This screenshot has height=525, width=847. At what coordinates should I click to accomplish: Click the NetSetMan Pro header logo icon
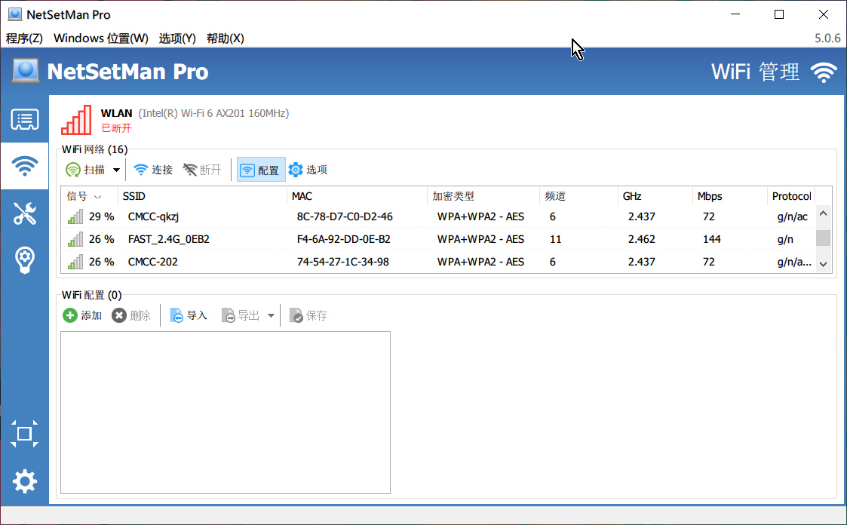click(26, 72)
